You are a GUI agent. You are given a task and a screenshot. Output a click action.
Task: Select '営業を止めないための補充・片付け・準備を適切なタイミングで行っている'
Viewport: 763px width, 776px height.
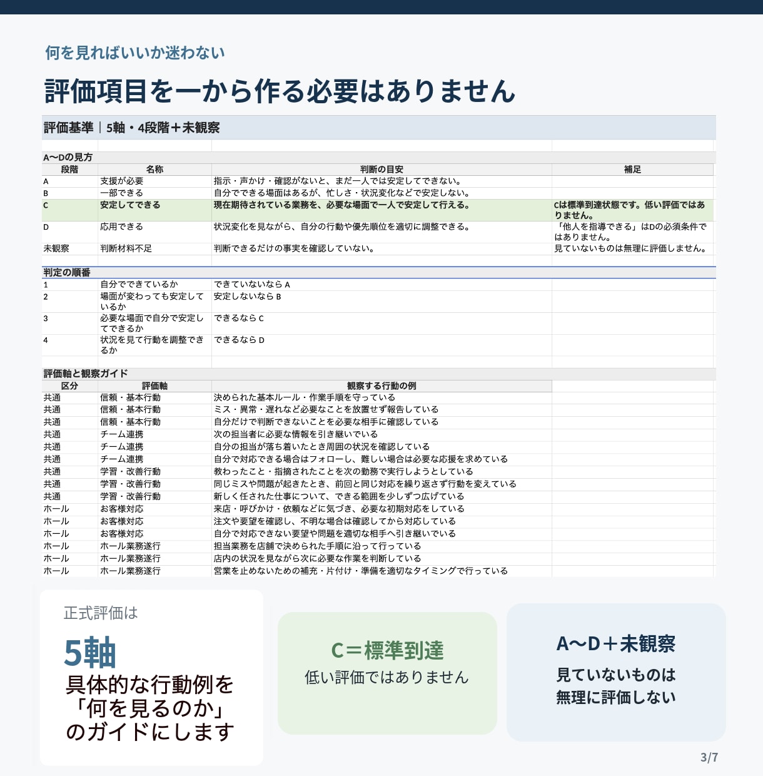pos(360,571)
